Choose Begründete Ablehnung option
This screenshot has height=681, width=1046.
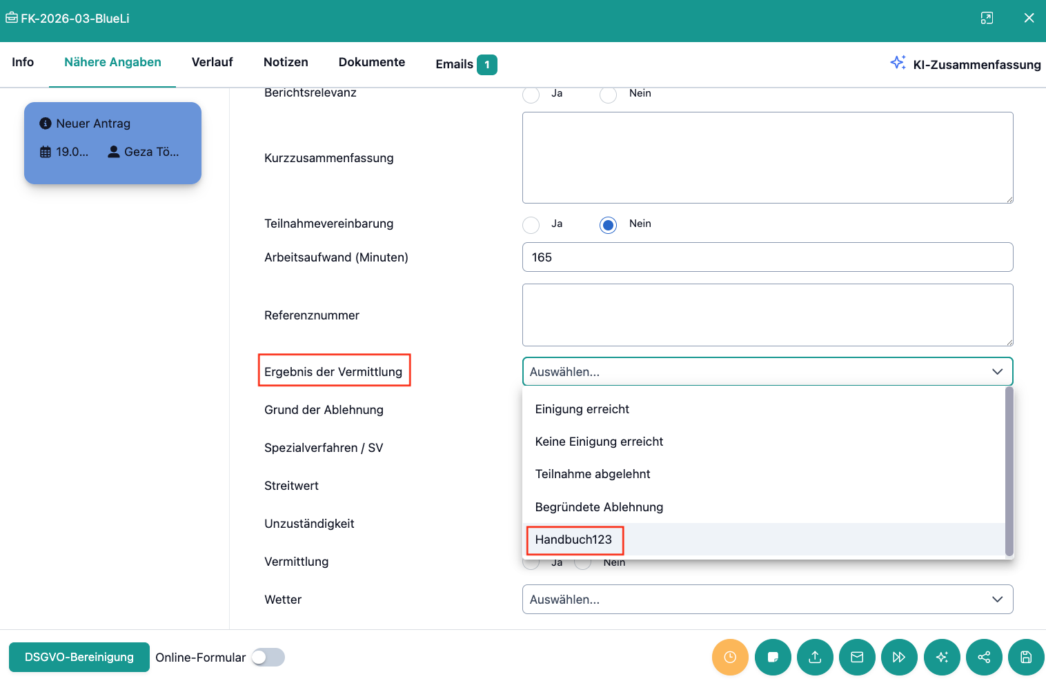[x=764, y=507]
